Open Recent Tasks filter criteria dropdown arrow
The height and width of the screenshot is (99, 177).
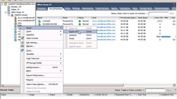click(143, 90)
